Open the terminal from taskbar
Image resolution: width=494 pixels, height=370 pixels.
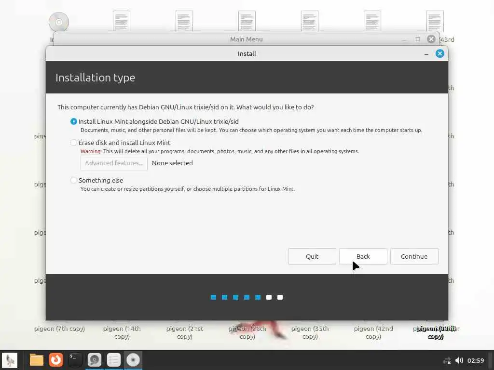pyautogui.click(x=75, y=360)
